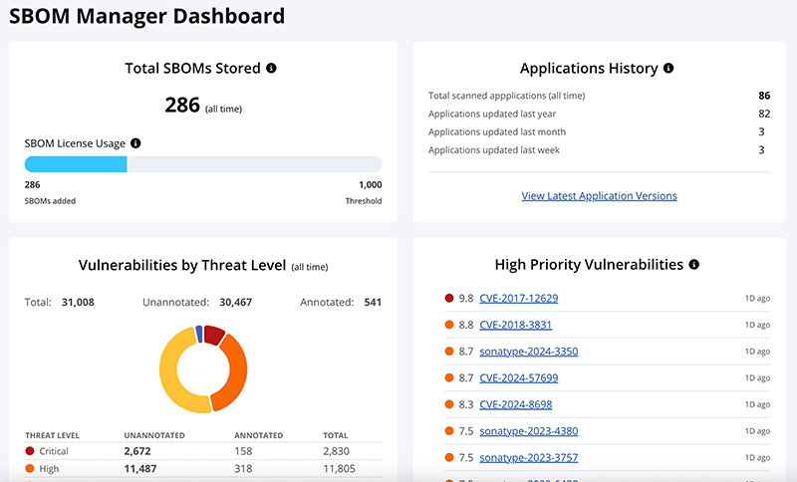Viewport: 797px width, 482px height.
Task: Open View Latest Application Versions link
Action: click(x=599, y=196)
